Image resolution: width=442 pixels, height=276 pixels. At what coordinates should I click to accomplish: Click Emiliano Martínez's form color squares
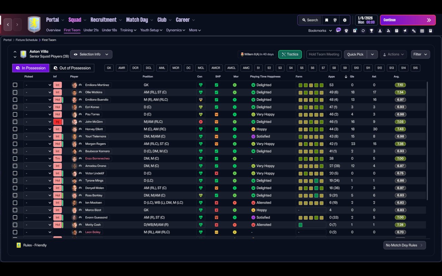311,85
